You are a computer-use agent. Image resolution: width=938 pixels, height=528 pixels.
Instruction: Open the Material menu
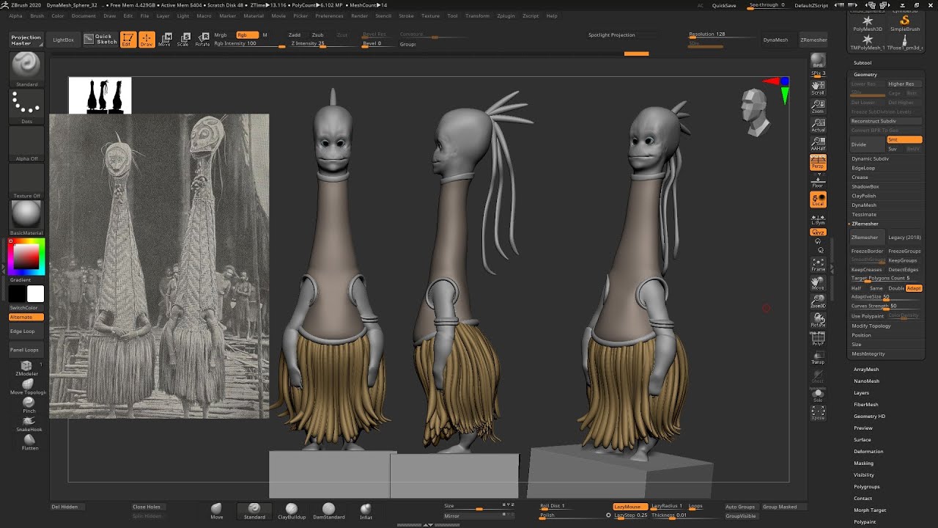point(254,15)
